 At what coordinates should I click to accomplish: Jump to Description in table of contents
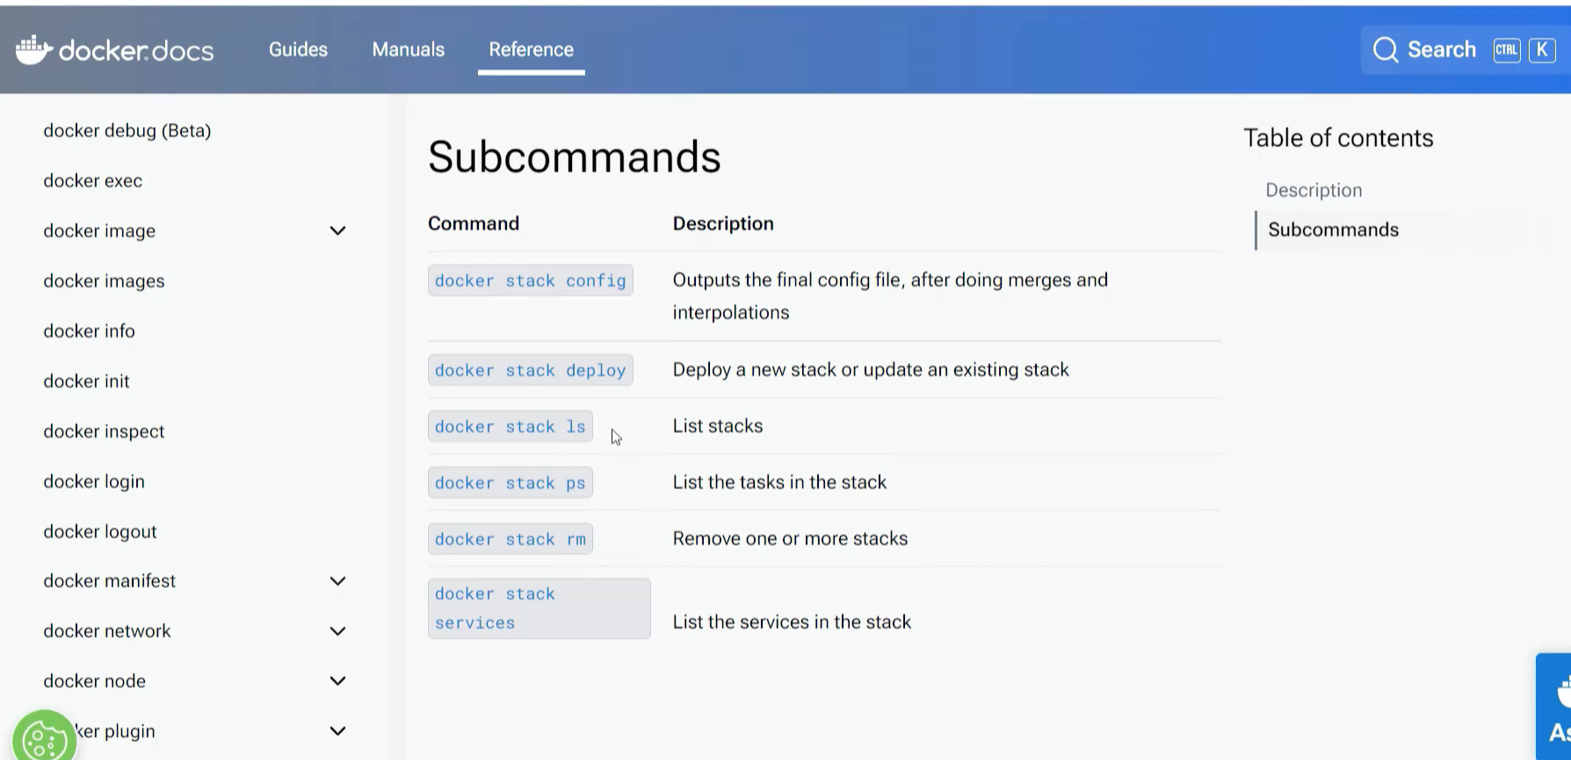point(1314,191)
